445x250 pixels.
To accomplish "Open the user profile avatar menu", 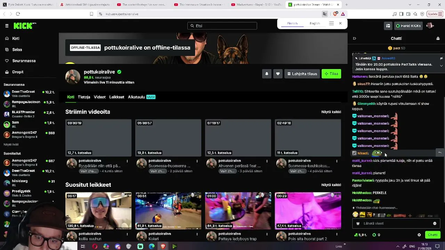I will (430, 26).
